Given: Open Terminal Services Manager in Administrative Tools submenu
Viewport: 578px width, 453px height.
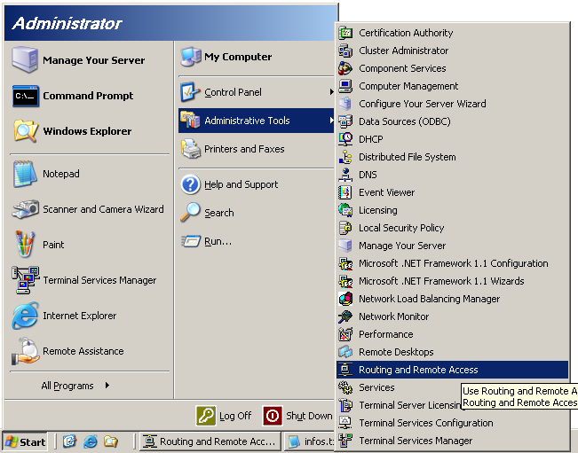Looking at the screenshot, I should (x=452, y=441).
